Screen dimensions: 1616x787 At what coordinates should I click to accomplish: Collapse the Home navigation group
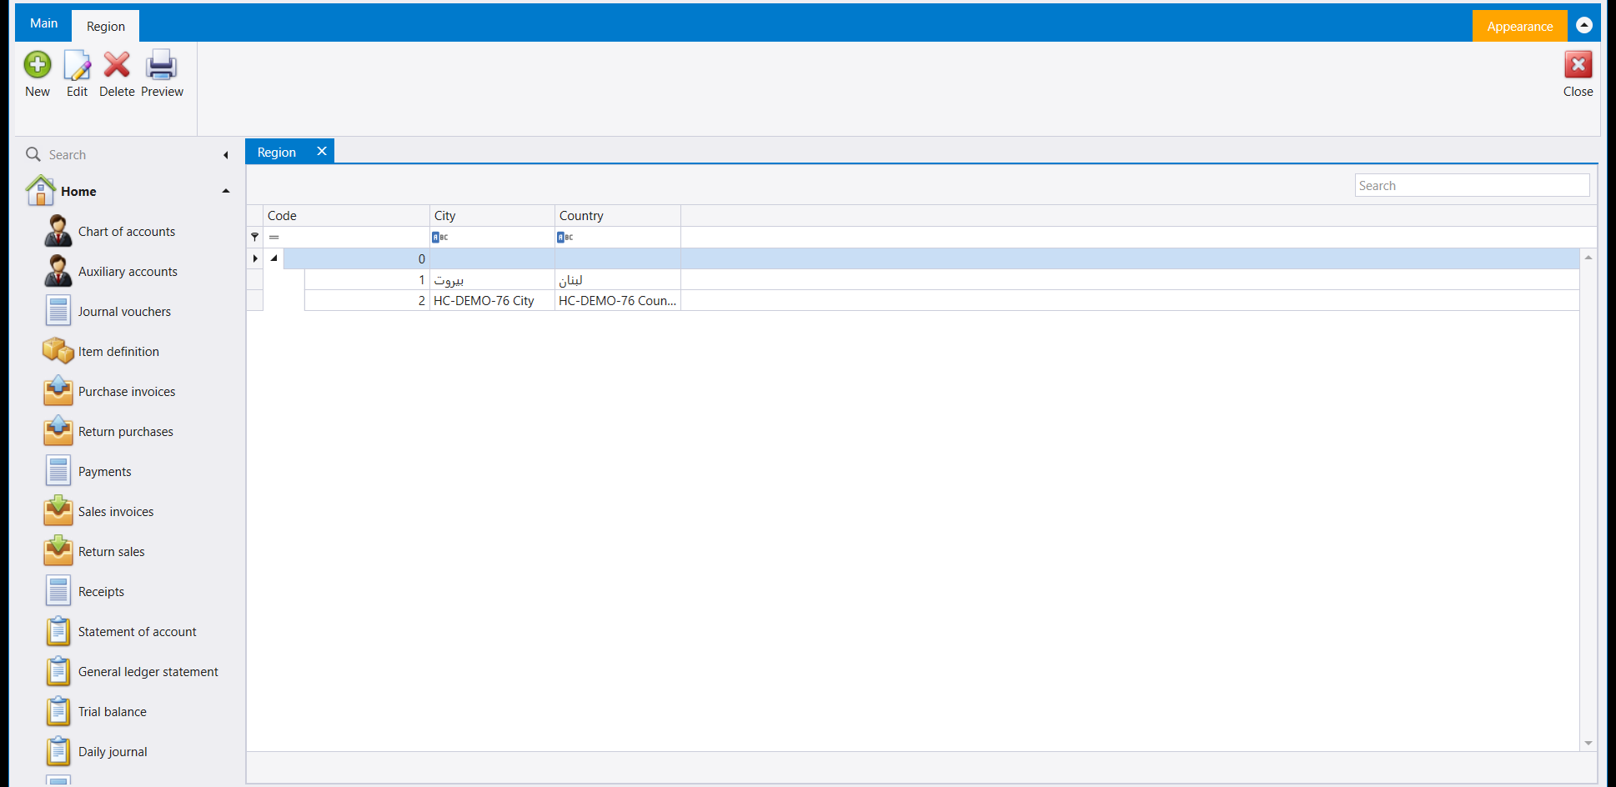pos(226,191)
